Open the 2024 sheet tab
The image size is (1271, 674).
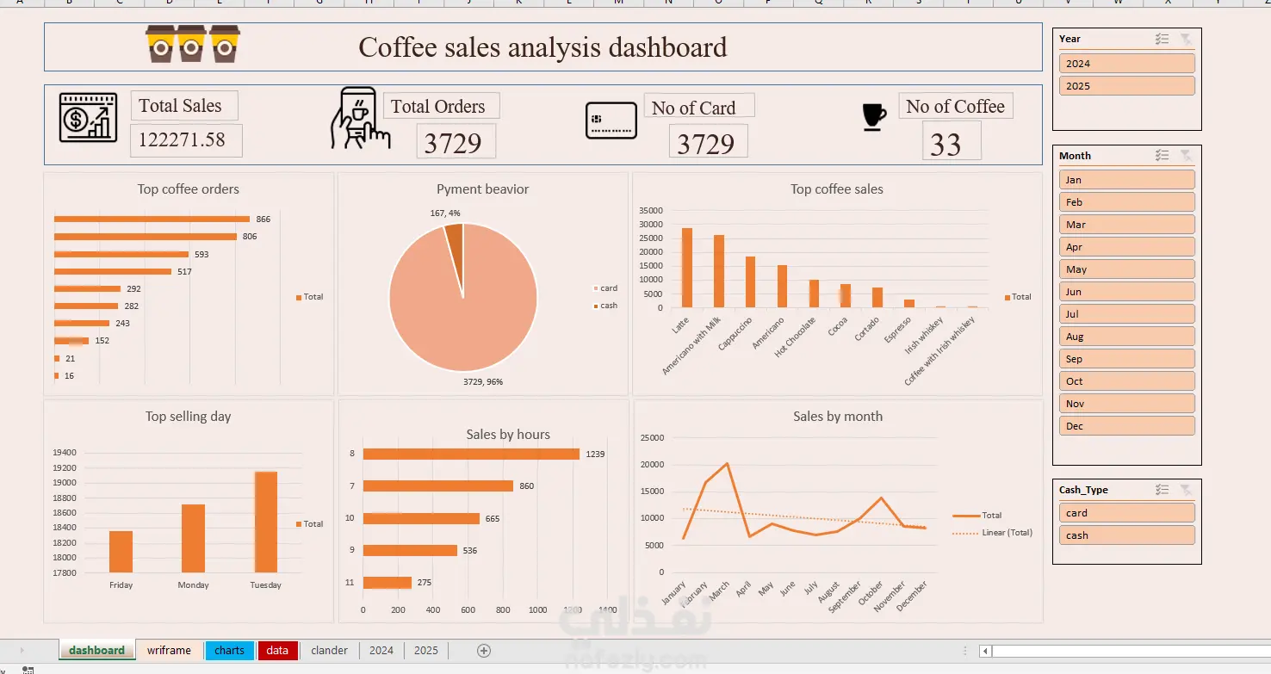[x=381, y=651]
